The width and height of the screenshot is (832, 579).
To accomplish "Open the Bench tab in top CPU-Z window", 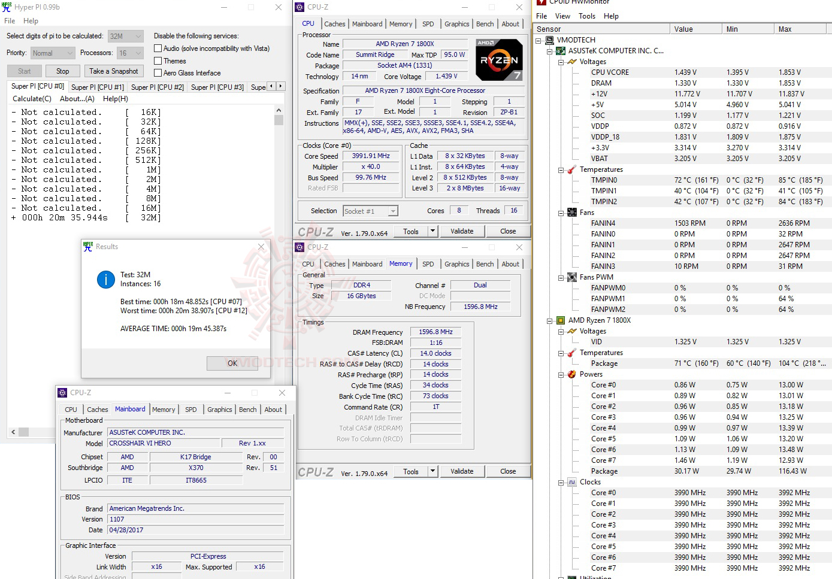I will point(485,24).
